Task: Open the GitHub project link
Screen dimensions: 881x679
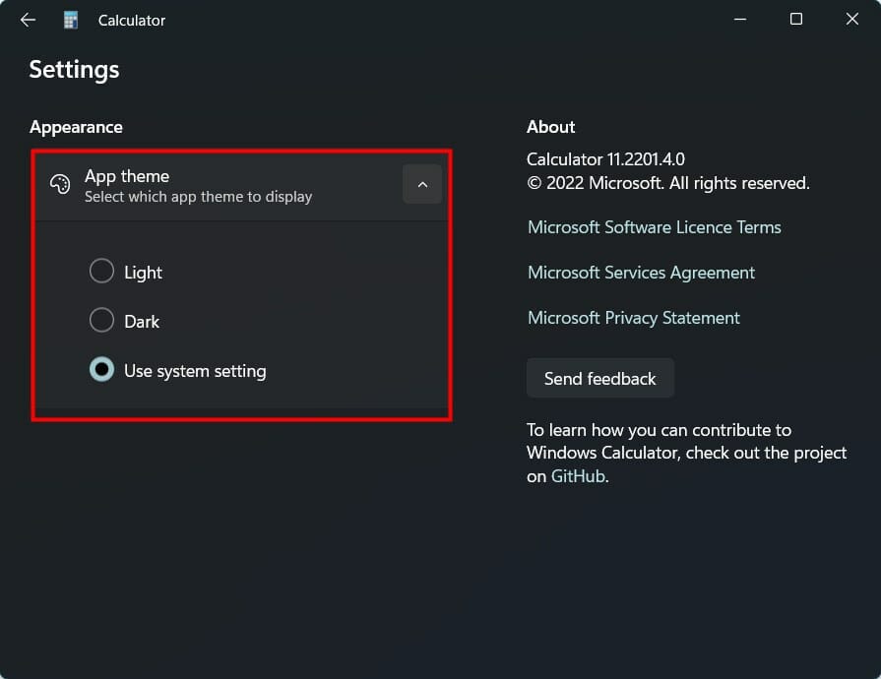Action: (577, 475)
